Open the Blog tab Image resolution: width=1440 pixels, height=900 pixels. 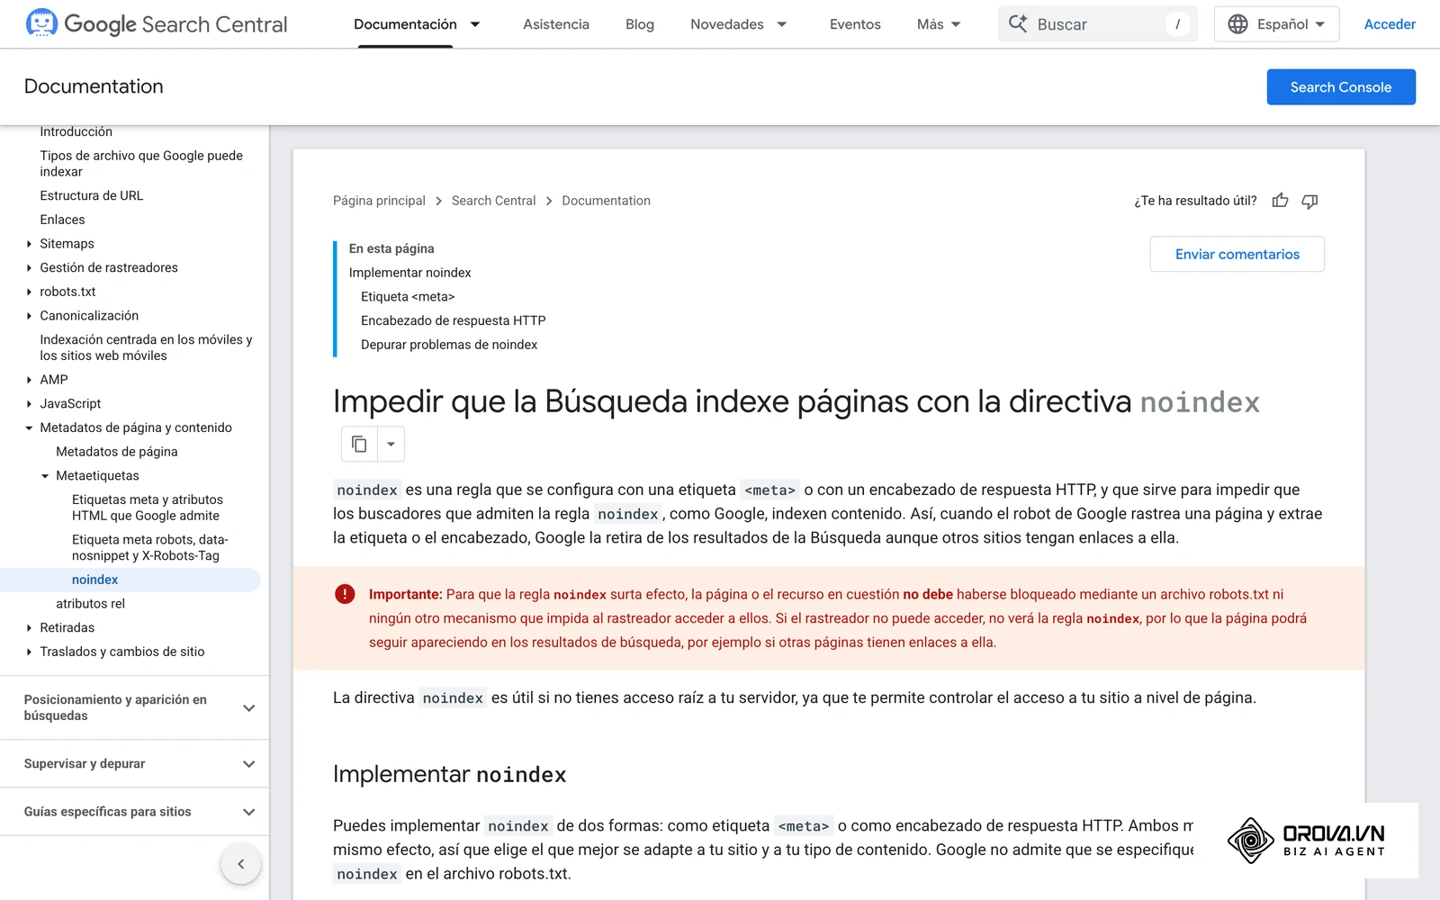coord(640,24)
